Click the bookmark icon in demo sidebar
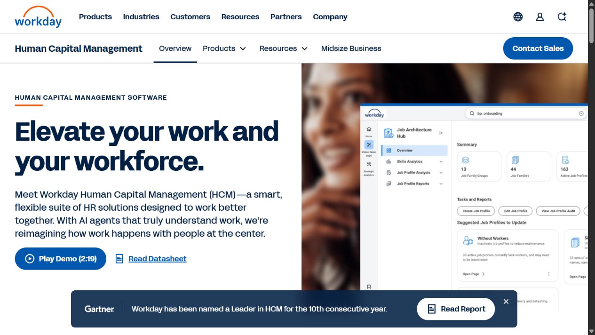595x335 pixels. click(369, 287)
